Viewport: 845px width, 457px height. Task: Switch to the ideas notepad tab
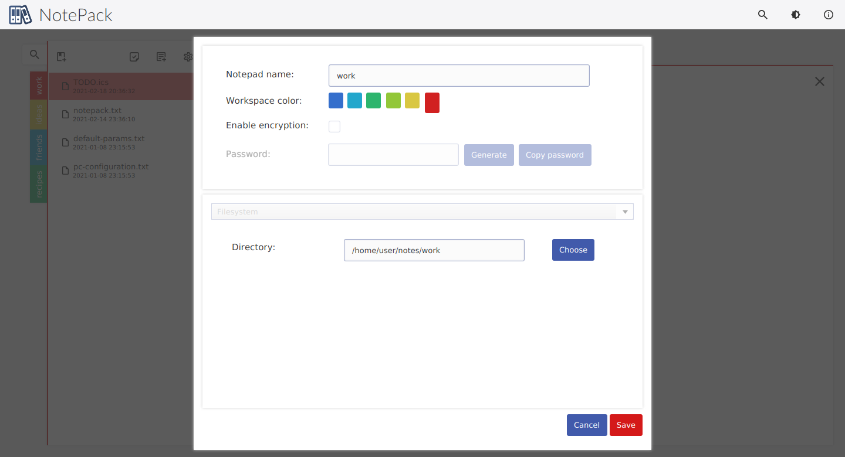39,115
